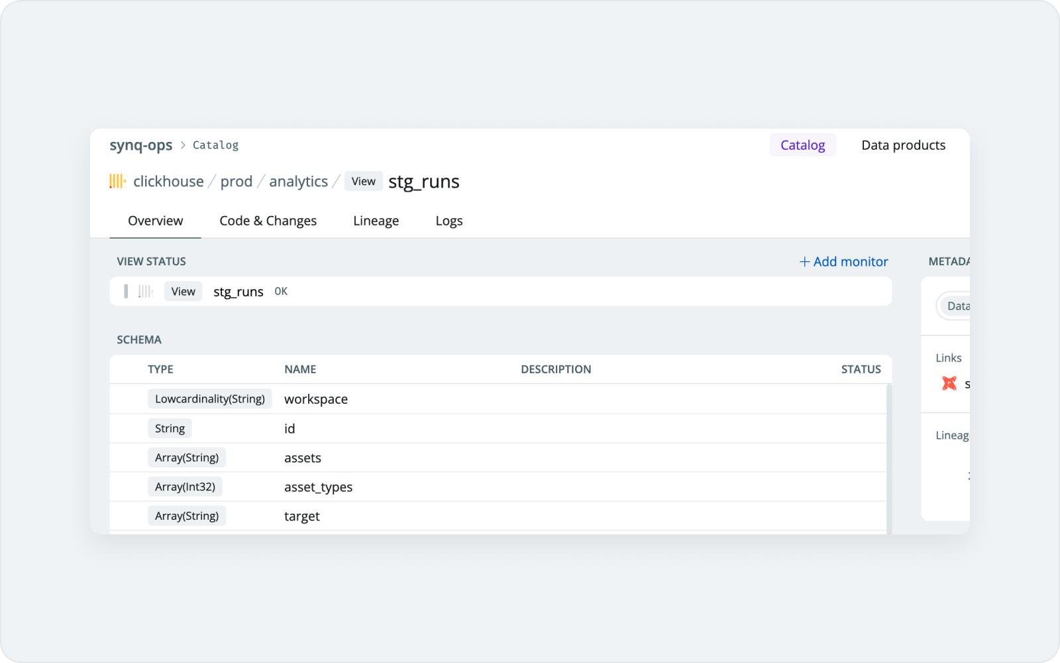Click the Array(Int32) type badge
The height and width of the screenshot is (663, 1060).
(185, 487)
